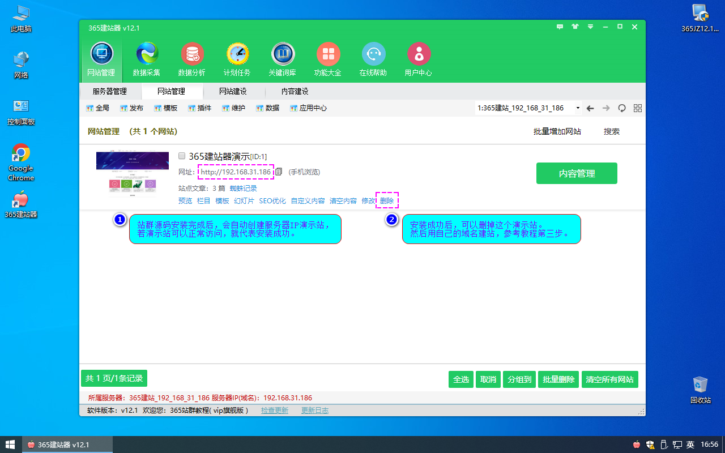Click the 取消 button
The height and width of the screenshot is (453, 725).
click(488, 379)
